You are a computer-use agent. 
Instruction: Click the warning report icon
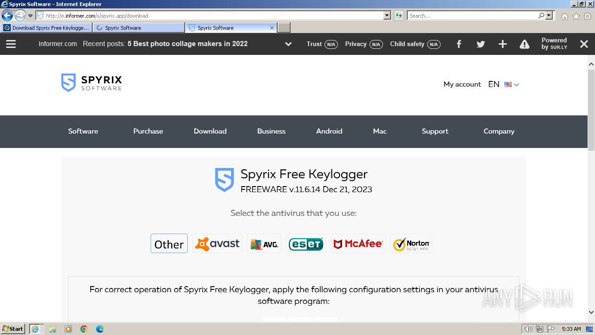[x=524, y=44]
